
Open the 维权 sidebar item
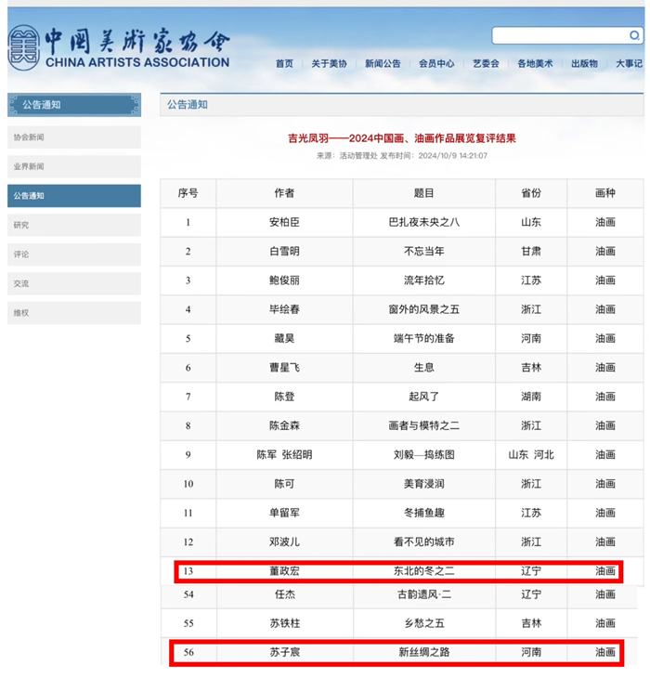coord(74,313)
